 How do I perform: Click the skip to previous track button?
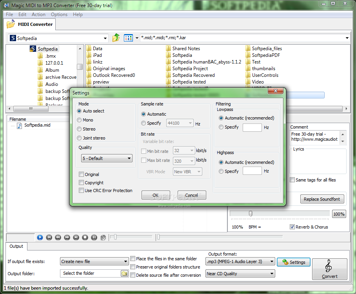(x=49, y=238)
